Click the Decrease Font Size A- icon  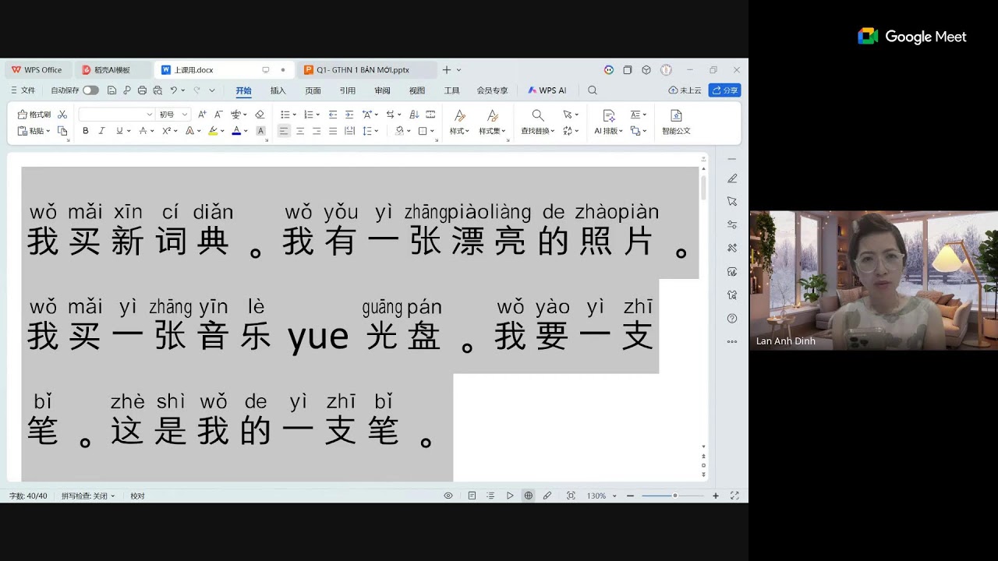point(218,115)
